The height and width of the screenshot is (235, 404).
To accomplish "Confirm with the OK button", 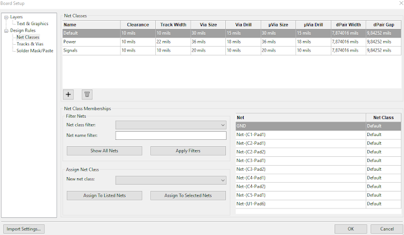I will (x=351, y=229).
